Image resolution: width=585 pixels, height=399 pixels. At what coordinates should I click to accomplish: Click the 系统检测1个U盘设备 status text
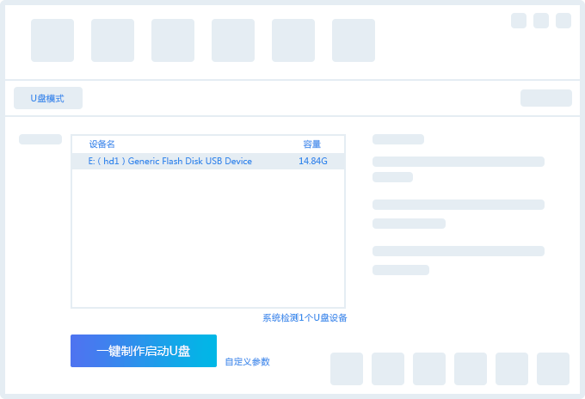click(x=305, y=317)
